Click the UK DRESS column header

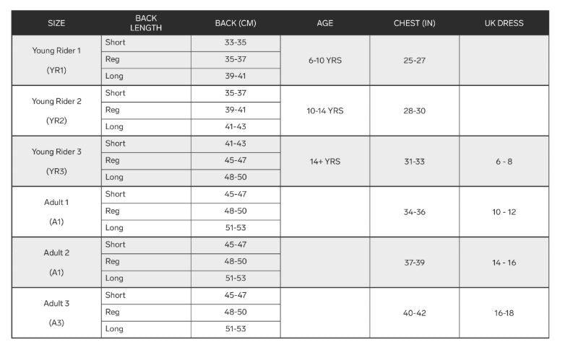[x=504, y=23]
